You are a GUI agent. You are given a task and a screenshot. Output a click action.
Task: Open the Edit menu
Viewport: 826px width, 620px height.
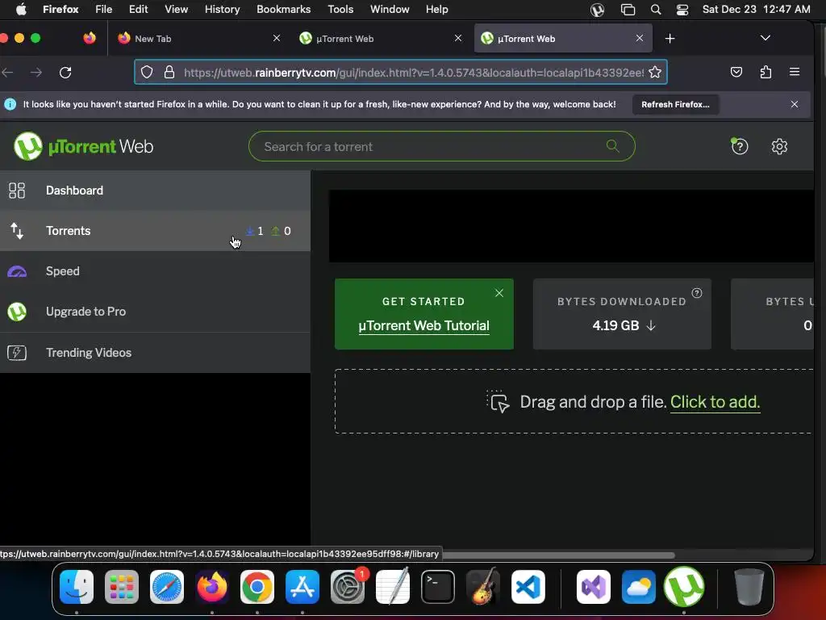pos(138,9)
